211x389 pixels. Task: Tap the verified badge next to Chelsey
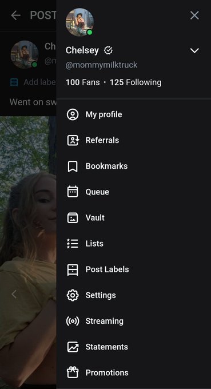click(x=108, y=50)
